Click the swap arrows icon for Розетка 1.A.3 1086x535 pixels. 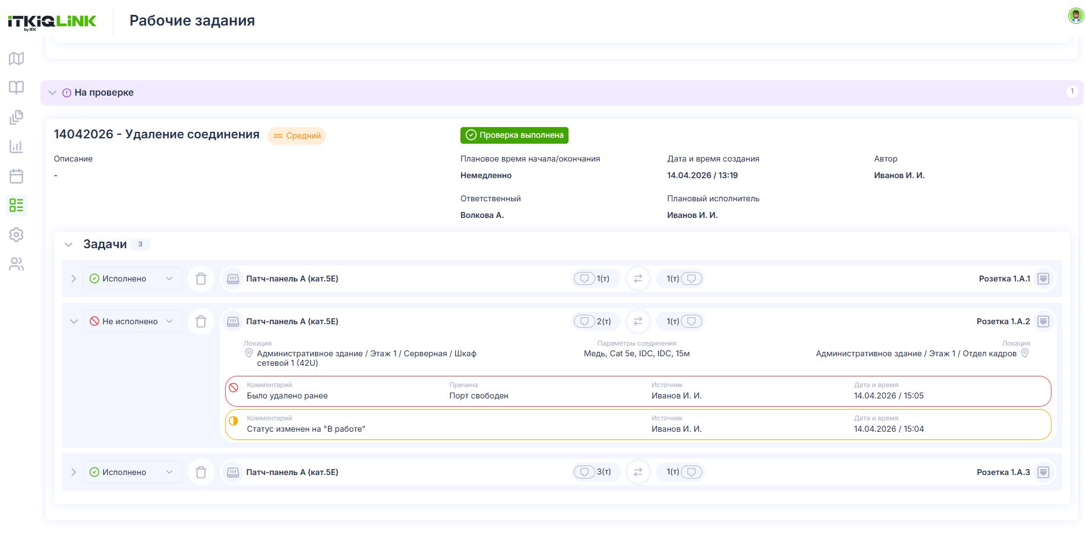pos(638,472)
